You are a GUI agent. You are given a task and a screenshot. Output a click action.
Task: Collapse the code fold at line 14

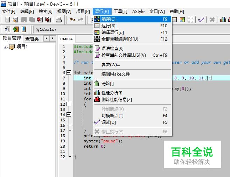tap(69, 115)
